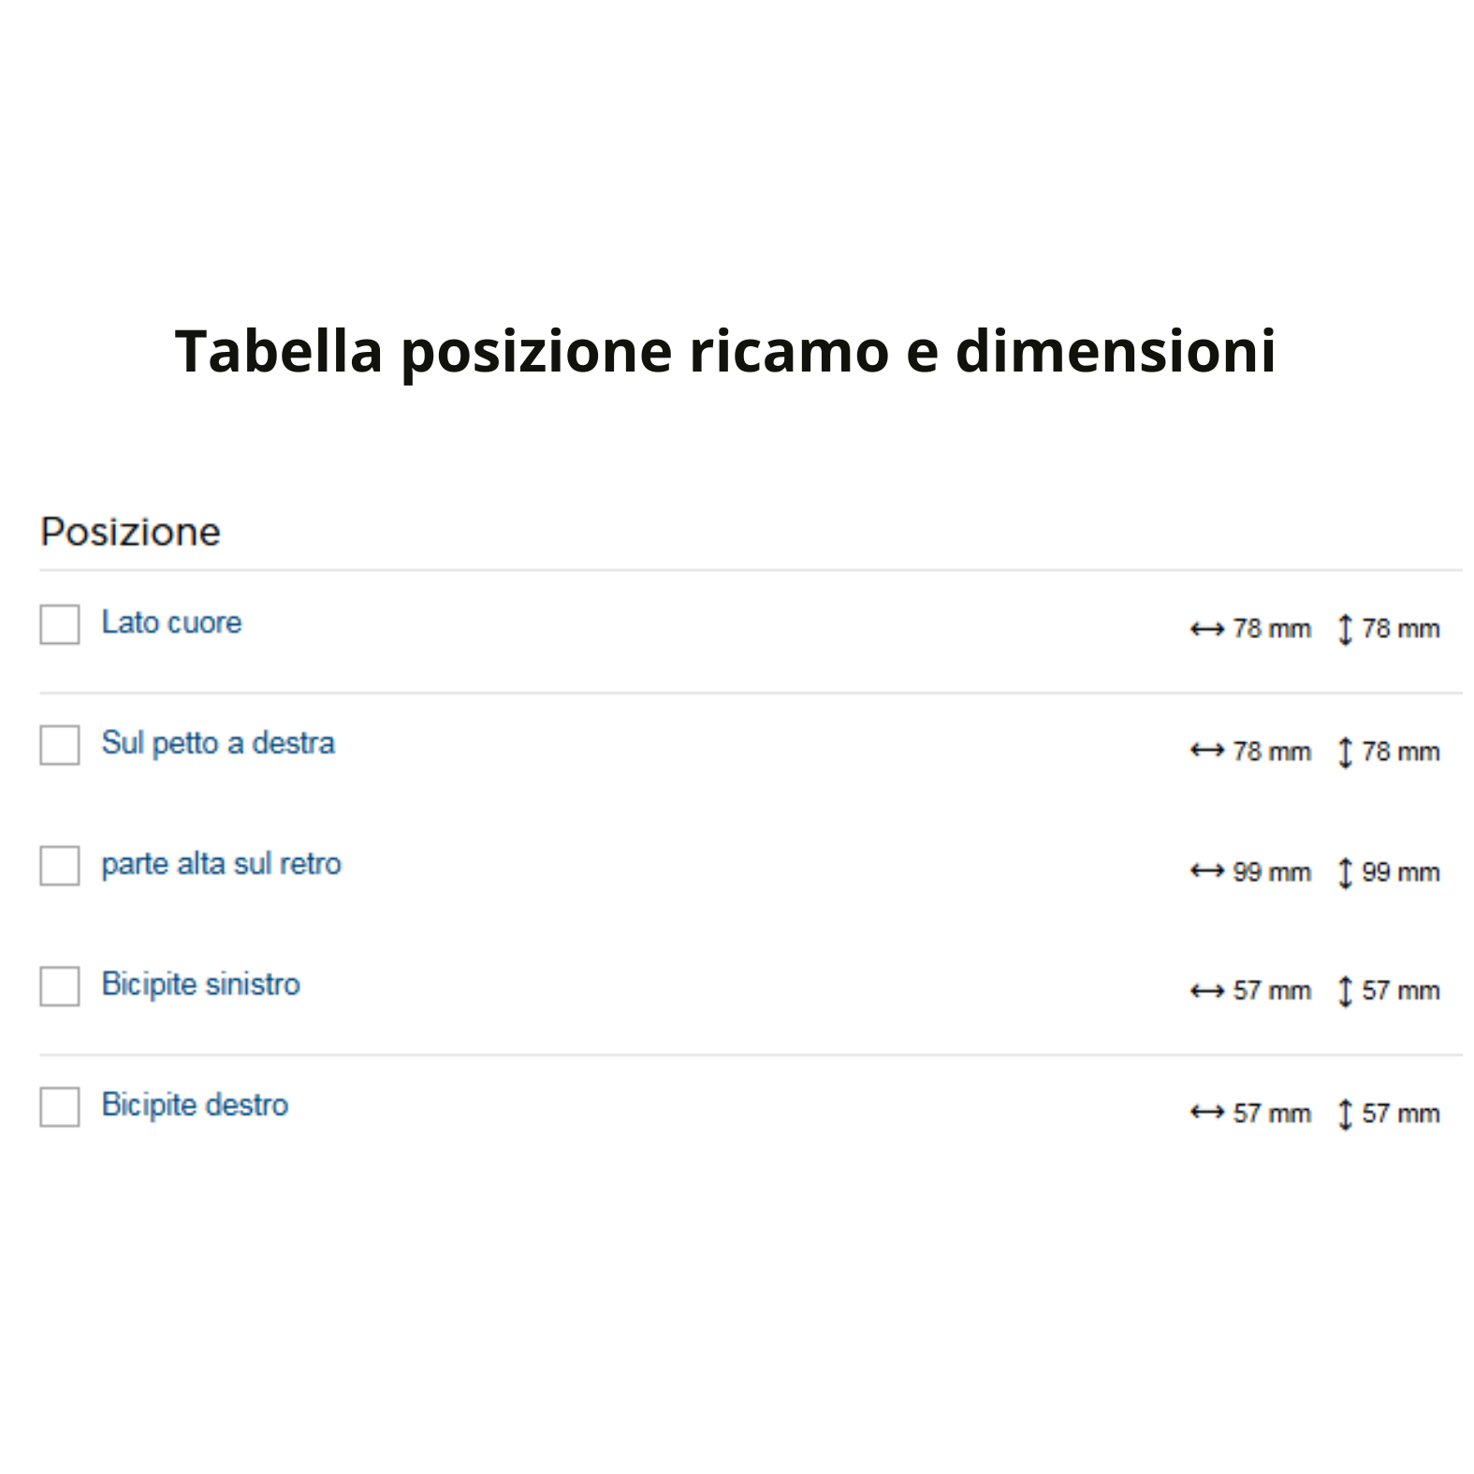Screen dimensions: 1474x1474
Task: Enable the parte alta sul retro checkbox
Action: pyautogui.click(x=59, y=866)
